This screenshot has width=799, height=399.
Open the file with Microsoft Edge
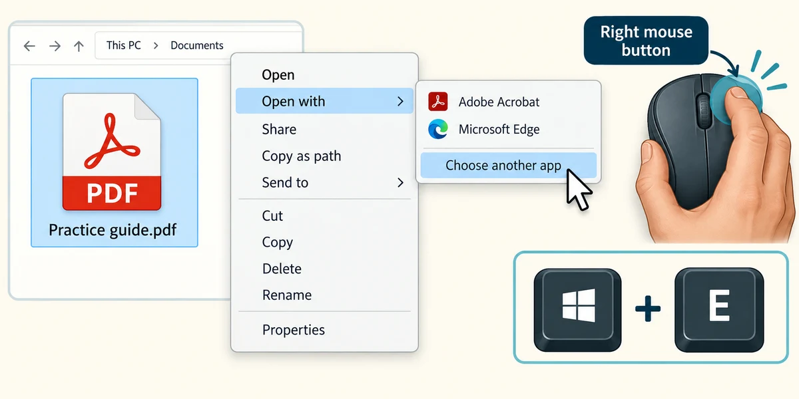click(x=509, y=130)
